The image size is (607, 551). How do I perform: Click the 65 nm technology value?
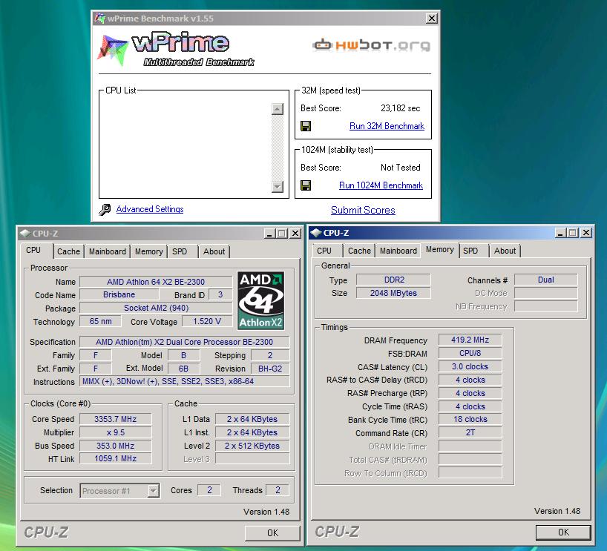[x=101, y=322]
